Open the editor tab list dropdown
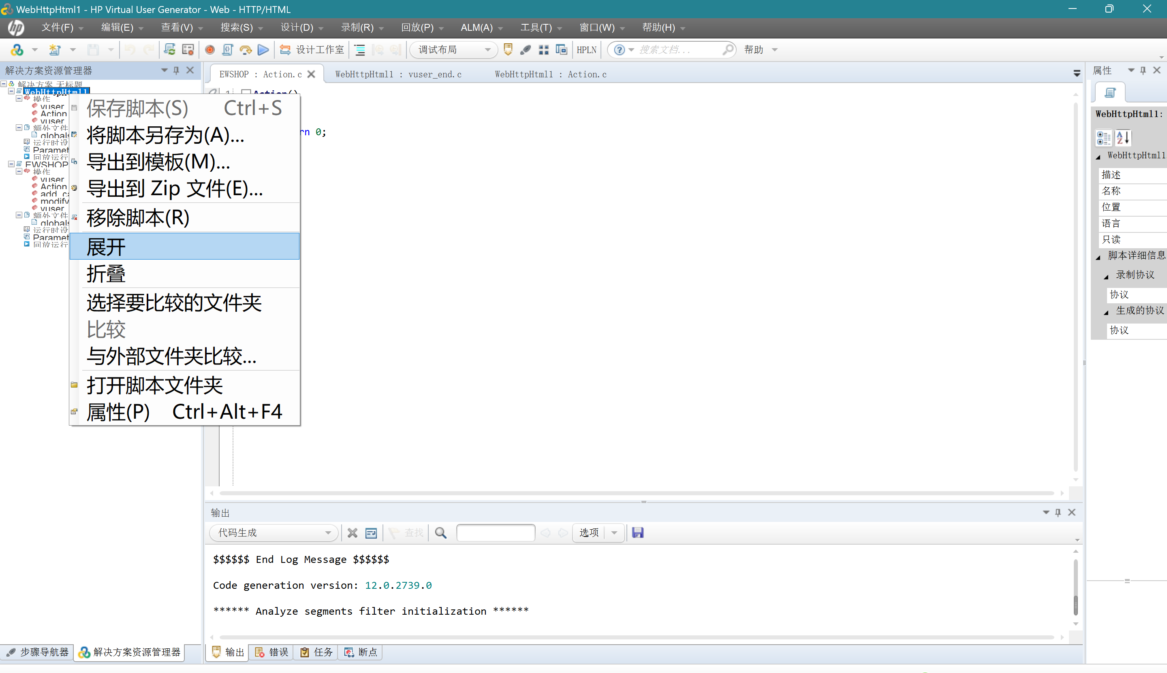 pyautogui.click(x=1077, y=73)
